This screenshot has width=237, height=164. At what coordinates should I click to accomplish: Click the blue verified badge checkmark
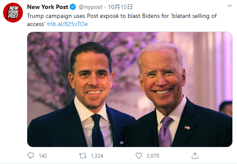[73, 7]
